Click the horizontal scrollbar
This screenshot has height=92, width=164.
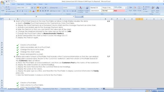(131, 89)
